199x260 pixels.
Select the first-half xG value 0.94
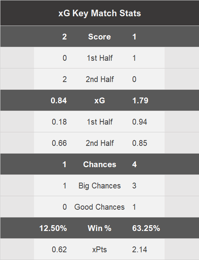[139, 122]
